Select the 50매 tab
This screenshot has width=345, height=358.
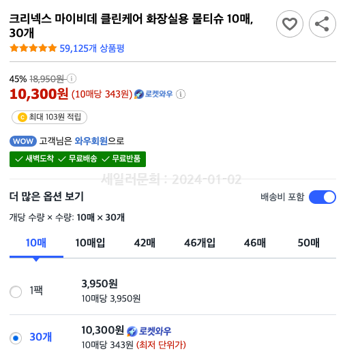coord(308,243)
